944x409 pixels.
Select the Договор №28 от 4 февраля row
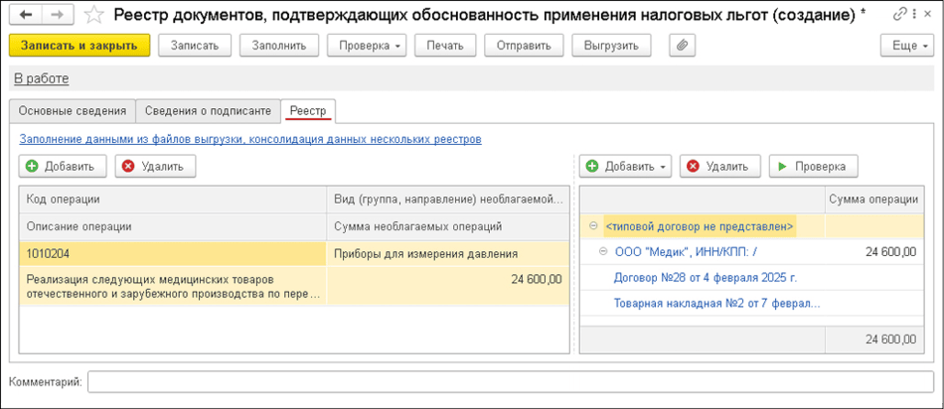tap(705, 278)
